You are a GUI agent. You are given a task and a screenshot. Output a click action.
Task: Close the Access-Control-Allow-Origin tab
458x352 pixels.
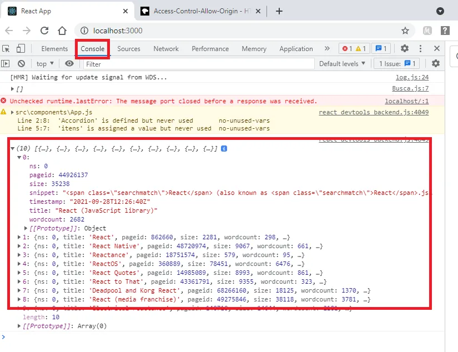(x=258, y=11)
